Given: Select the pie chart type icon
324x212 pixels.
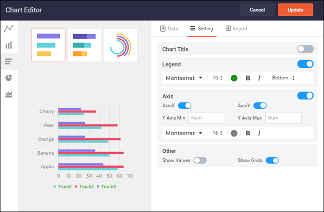Looking at the screenshot, I should pyautogui.click(x=9, y=78).
